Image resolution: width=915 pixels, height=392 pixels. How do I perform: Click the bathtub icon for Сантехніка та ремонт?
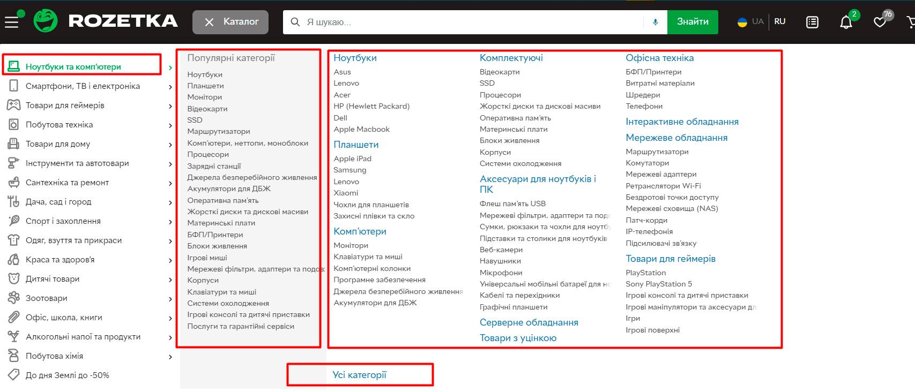14,183
